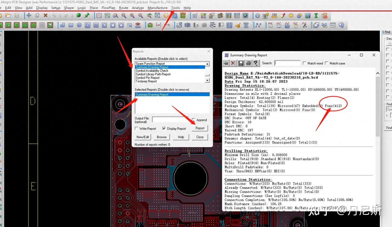Select Testprep Report in list
Image resolution: width=392 pixels, height=227 pixels.
(x=170, y=81)
